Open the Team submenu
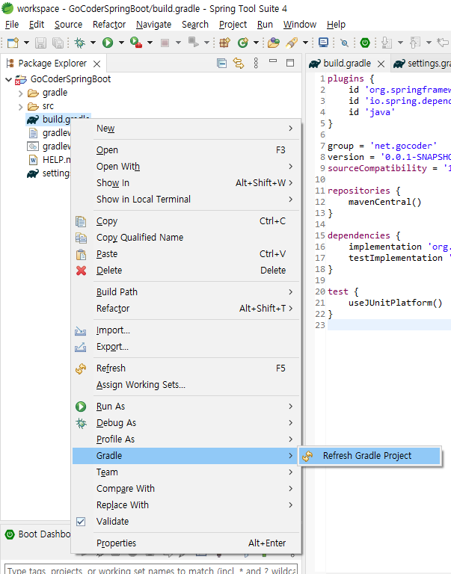This screenshot has height=574, width=451. coord(186,472)
